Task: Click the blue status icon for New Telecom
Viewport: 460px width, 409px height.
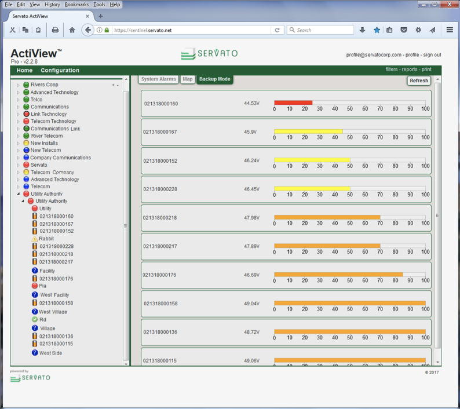Action: click(26, 150)
